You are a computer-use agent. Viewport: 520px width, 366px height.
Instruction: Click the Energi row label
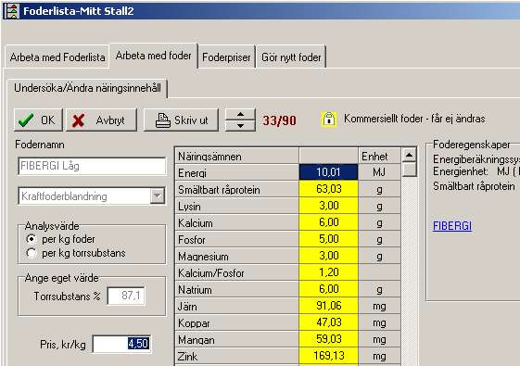point(236,172)
